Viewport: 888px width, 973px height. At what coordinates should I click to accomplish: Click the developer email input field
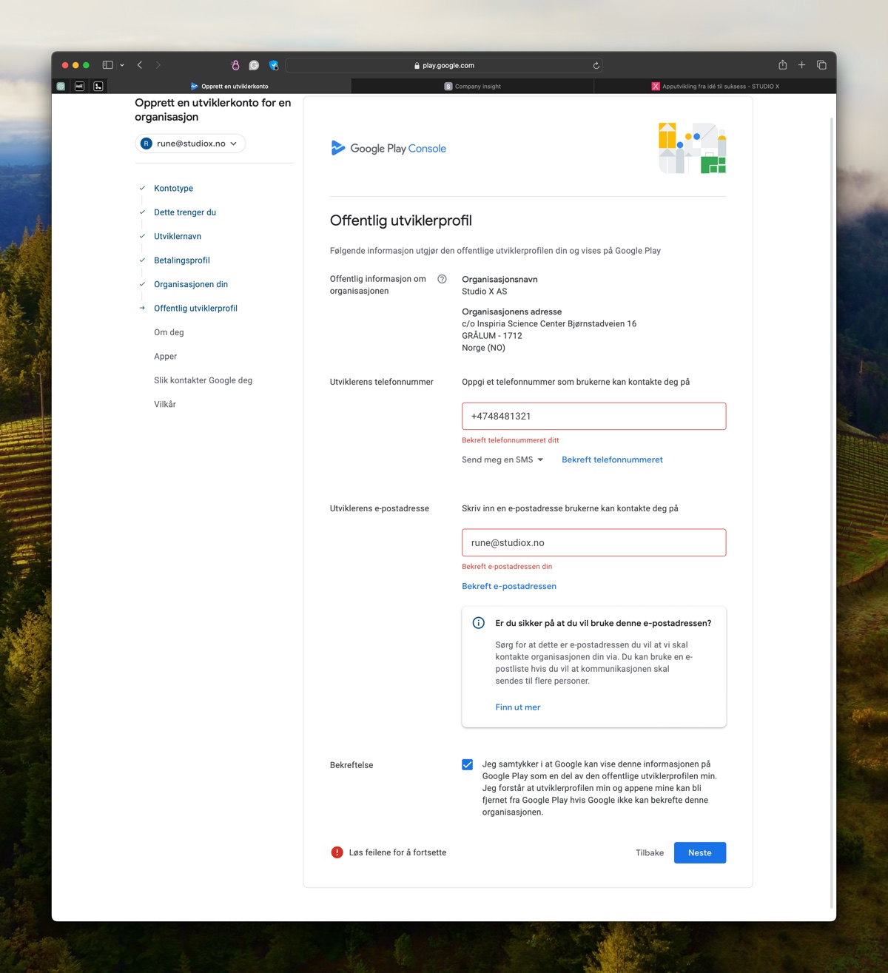pyautogui.click(x=593, y=542)
